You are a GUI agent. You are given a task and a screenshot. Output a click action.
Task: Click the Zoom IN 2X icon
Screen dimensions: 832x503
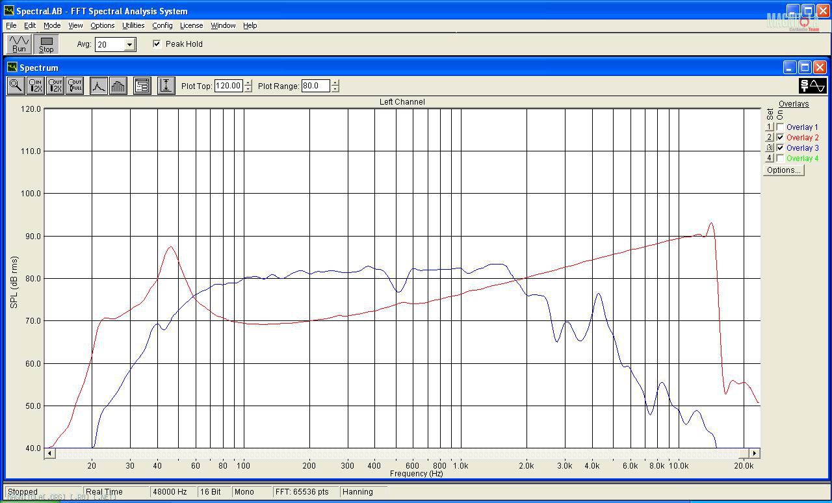(x=35, y=86)
